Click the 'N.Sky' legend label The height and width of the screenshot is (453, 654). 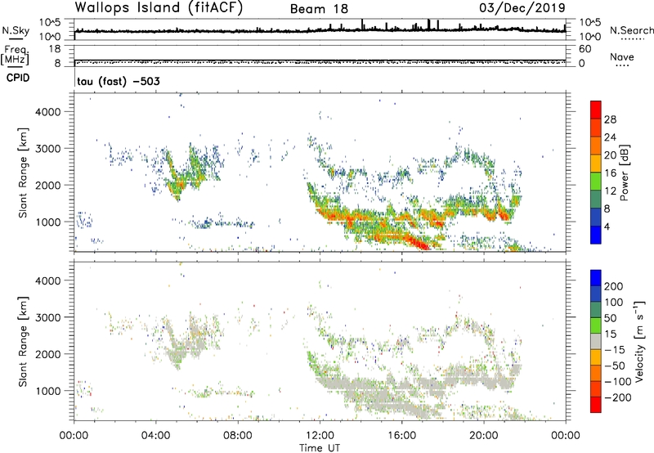point(16,30)
